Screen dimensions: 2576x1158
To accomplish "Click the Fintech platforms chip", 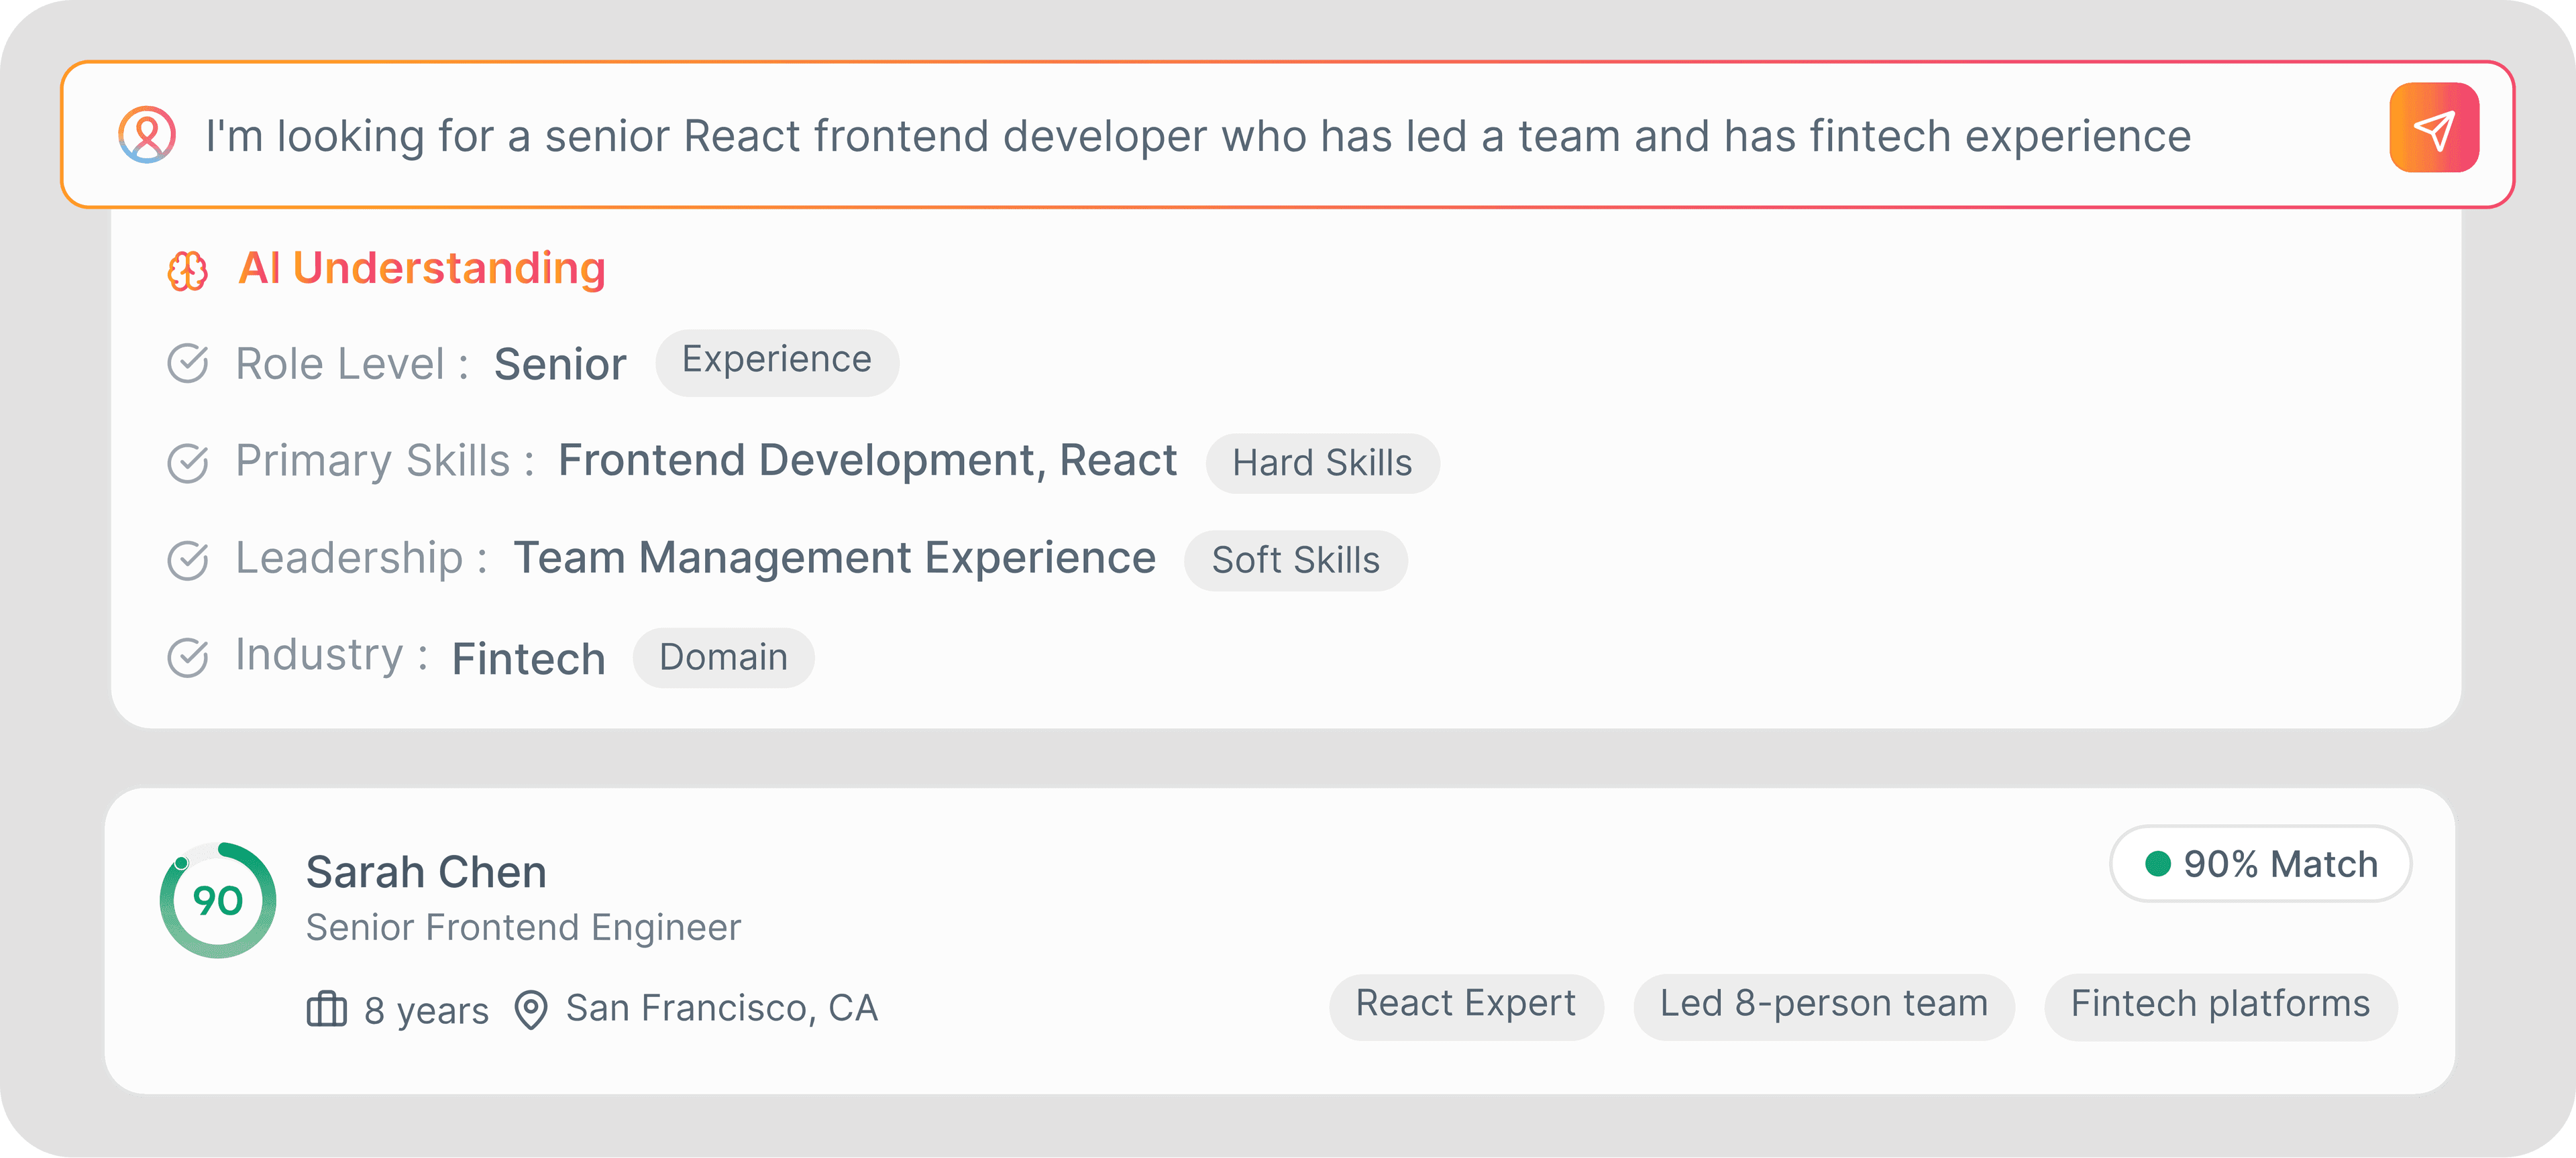I will coord(2220,1005).
